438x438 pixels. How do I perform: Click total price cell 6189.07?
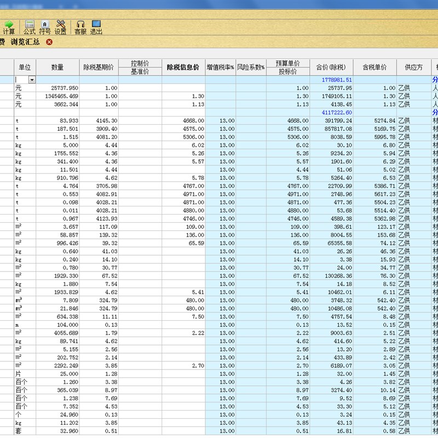pyautogui.click(x=331, y=366)
